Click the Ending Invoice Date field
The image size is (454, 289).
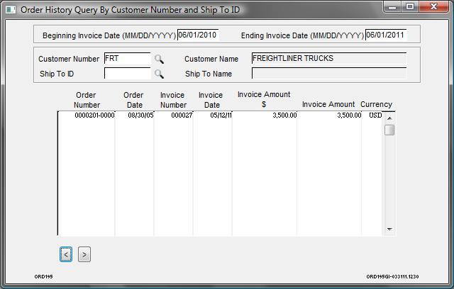click(386, 35)
